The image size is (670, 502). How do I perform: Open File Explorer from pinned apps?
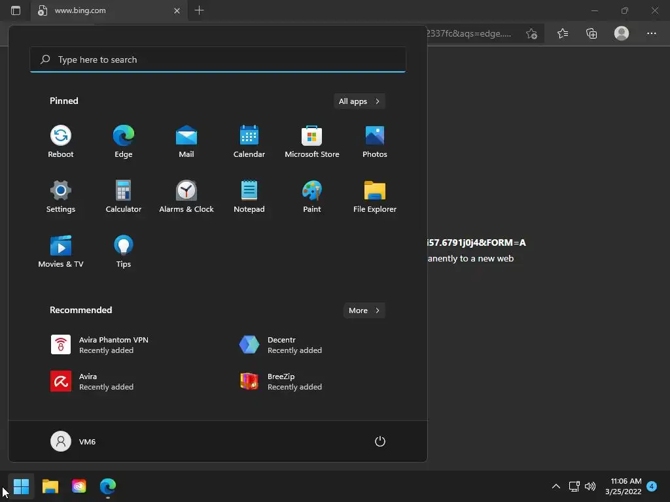(375, 197)
